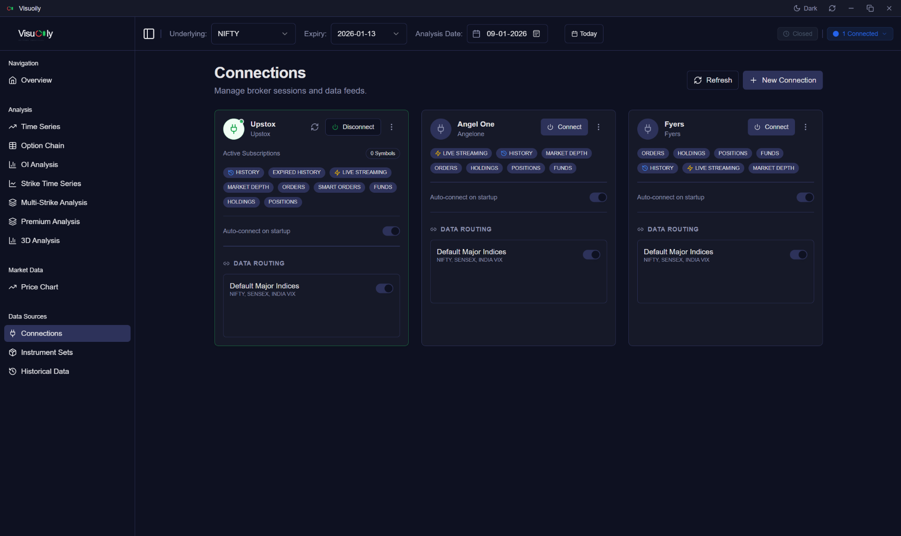Create a New Connection
The width and height of the screenshot is (901, 536).
pyautogui.click(x=782, y=80)
